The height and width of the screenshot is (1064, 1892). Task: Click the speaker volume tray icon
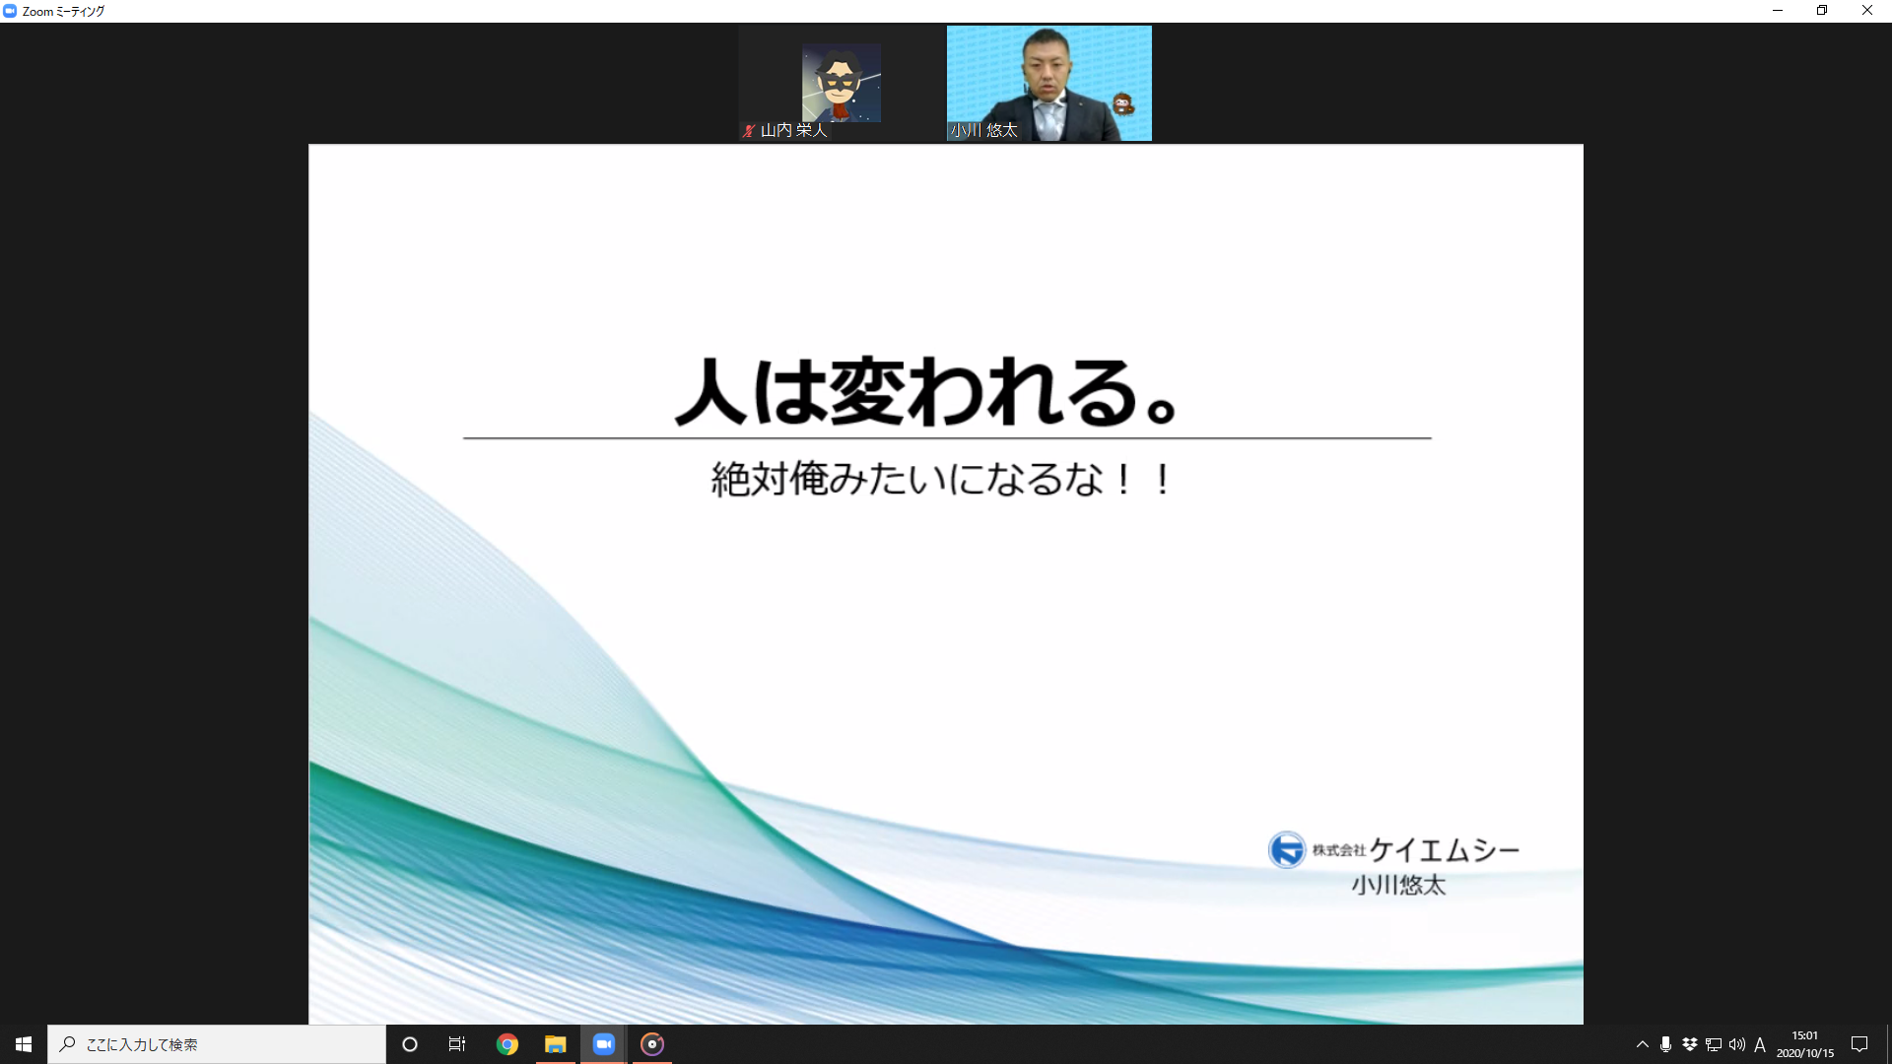click(1737, 1044)
